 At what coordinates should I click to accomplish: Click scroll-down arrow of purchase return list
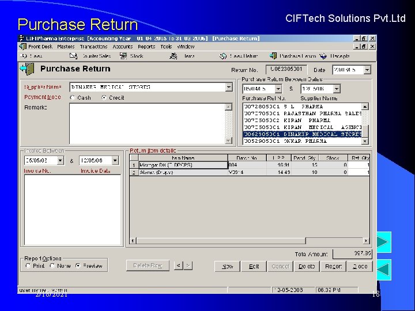click(x=365, y=141)
